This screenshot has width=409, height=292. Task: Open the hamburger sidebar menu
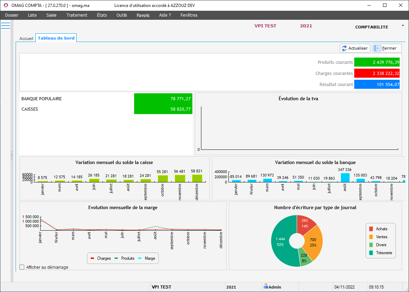click(6, 26)
